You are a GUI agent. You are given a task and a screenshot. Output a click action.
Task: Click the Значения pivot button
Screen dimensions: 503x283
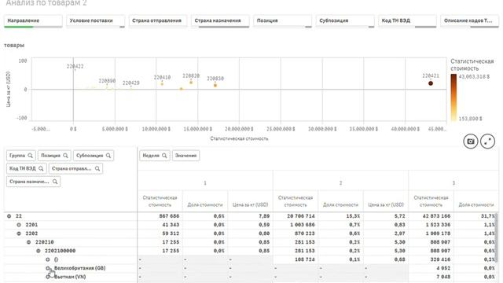[x=185, y=156]
